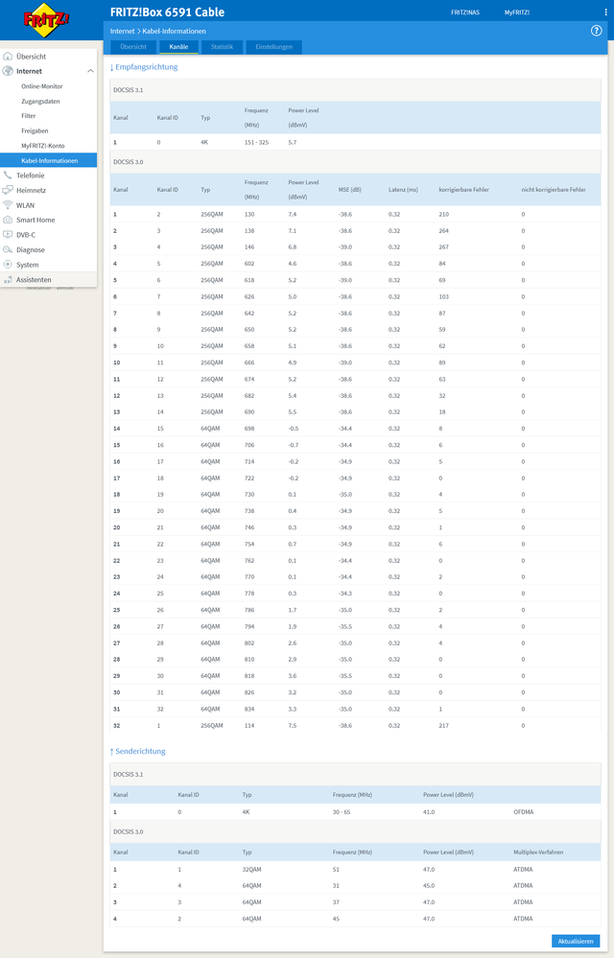Open Filter in sidebar

coord(29,116)
